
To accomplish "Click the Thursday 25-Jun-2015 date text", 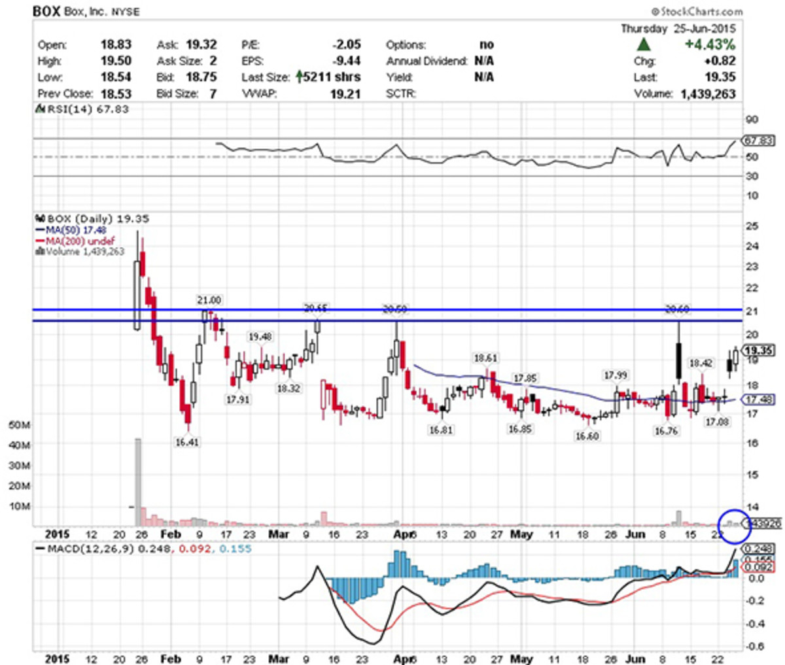I will 678,29.
